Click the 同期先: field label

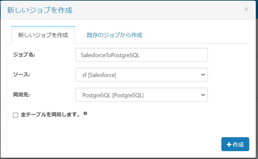pyautogui.click(x=21, y=94)
